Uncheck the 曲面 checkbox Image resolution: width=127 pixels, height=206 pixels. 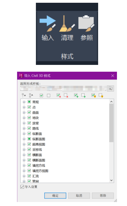coord(29,112)
